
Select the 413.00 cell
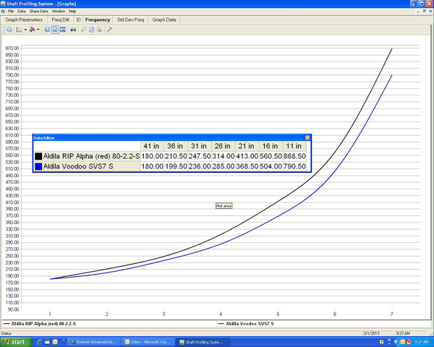pyautogui.click(x=247, y=156)
